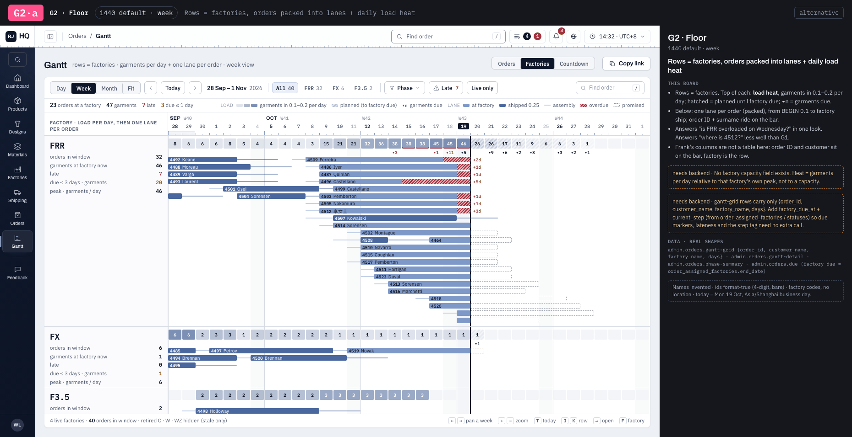
Task: Open WL user avatar
Action: pos(17,425)
